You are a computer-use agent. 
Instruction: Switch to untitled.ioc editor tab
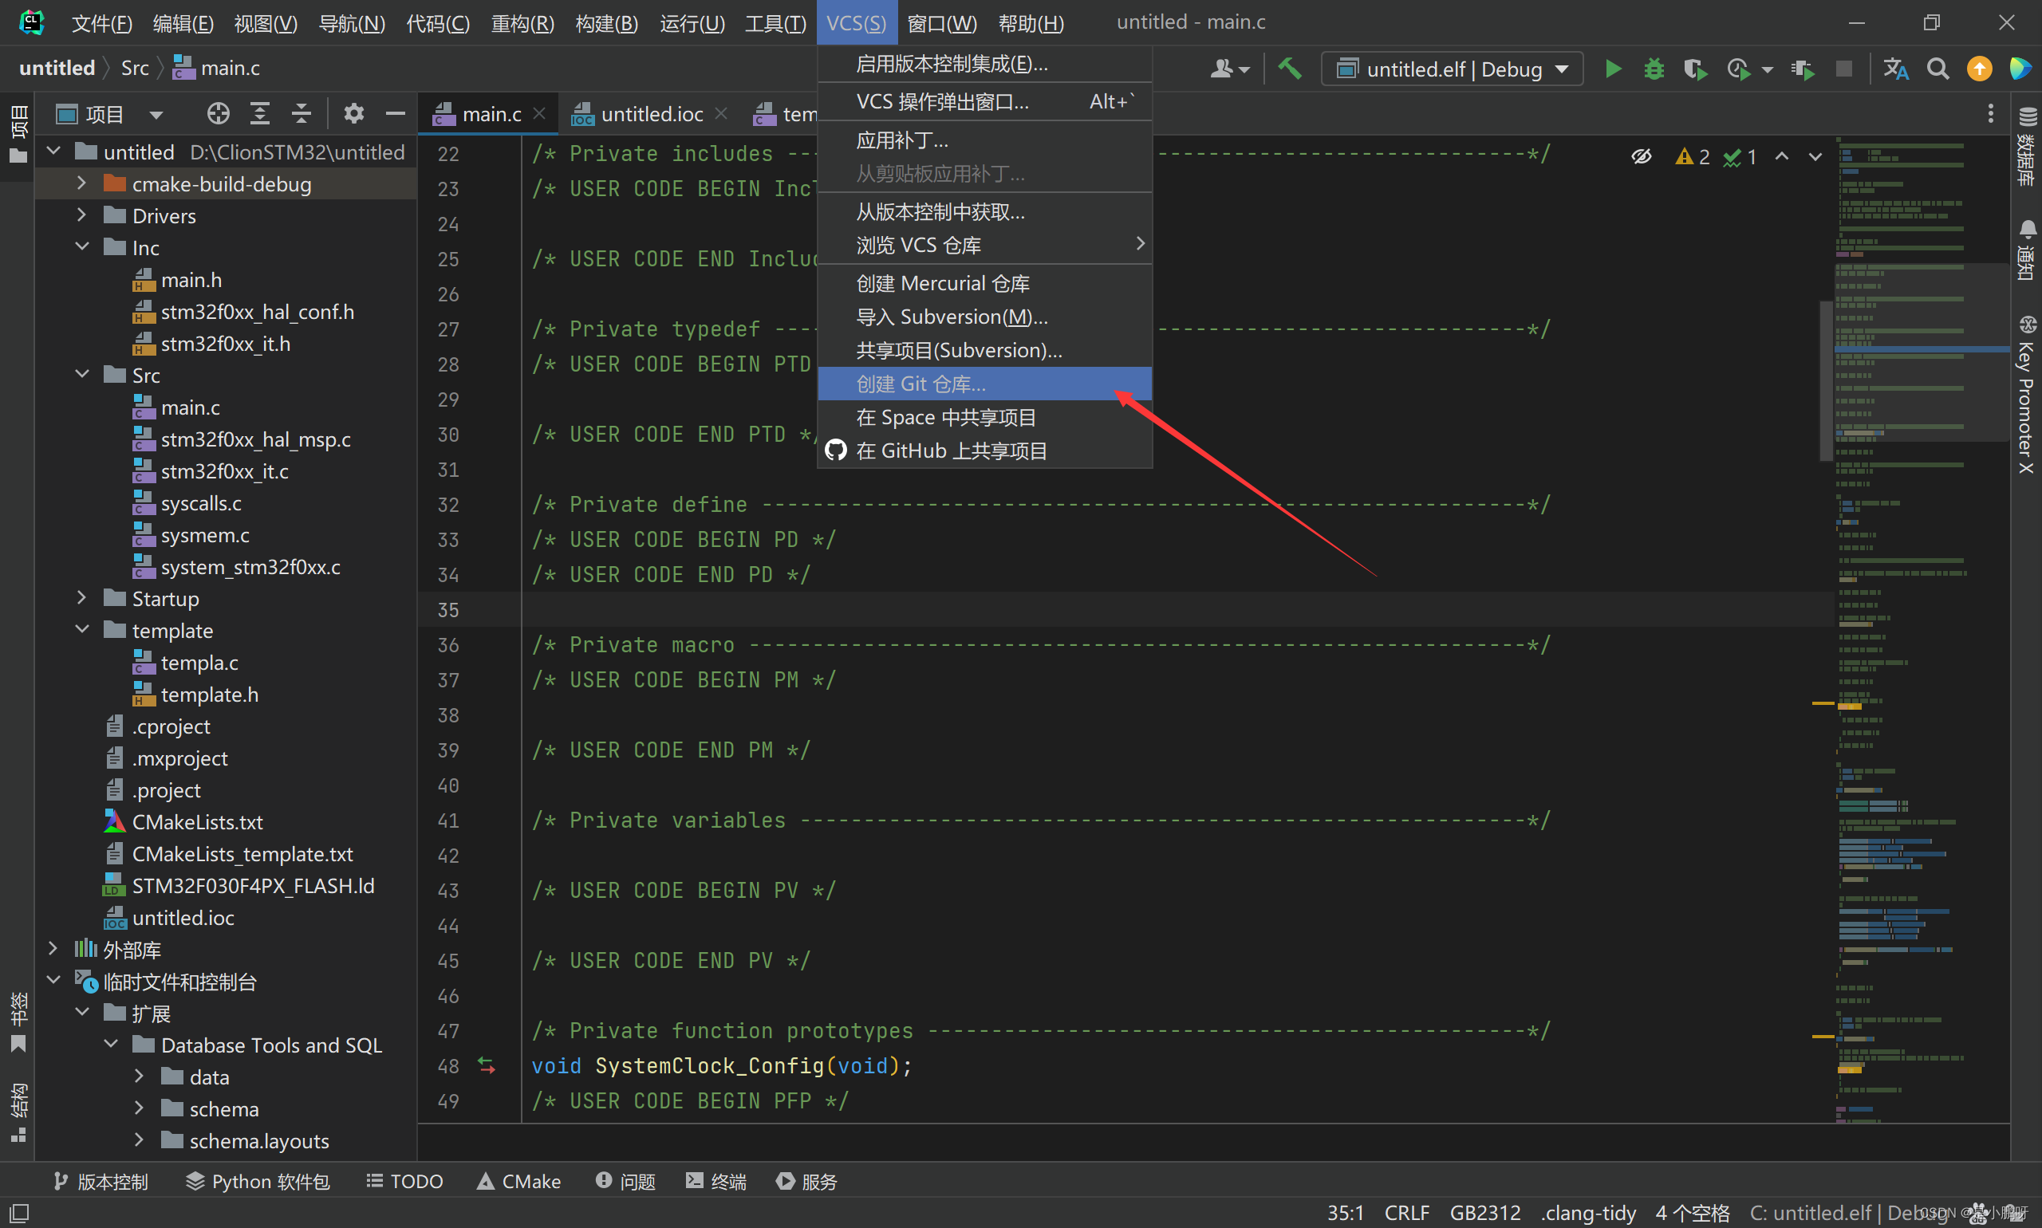651,113
